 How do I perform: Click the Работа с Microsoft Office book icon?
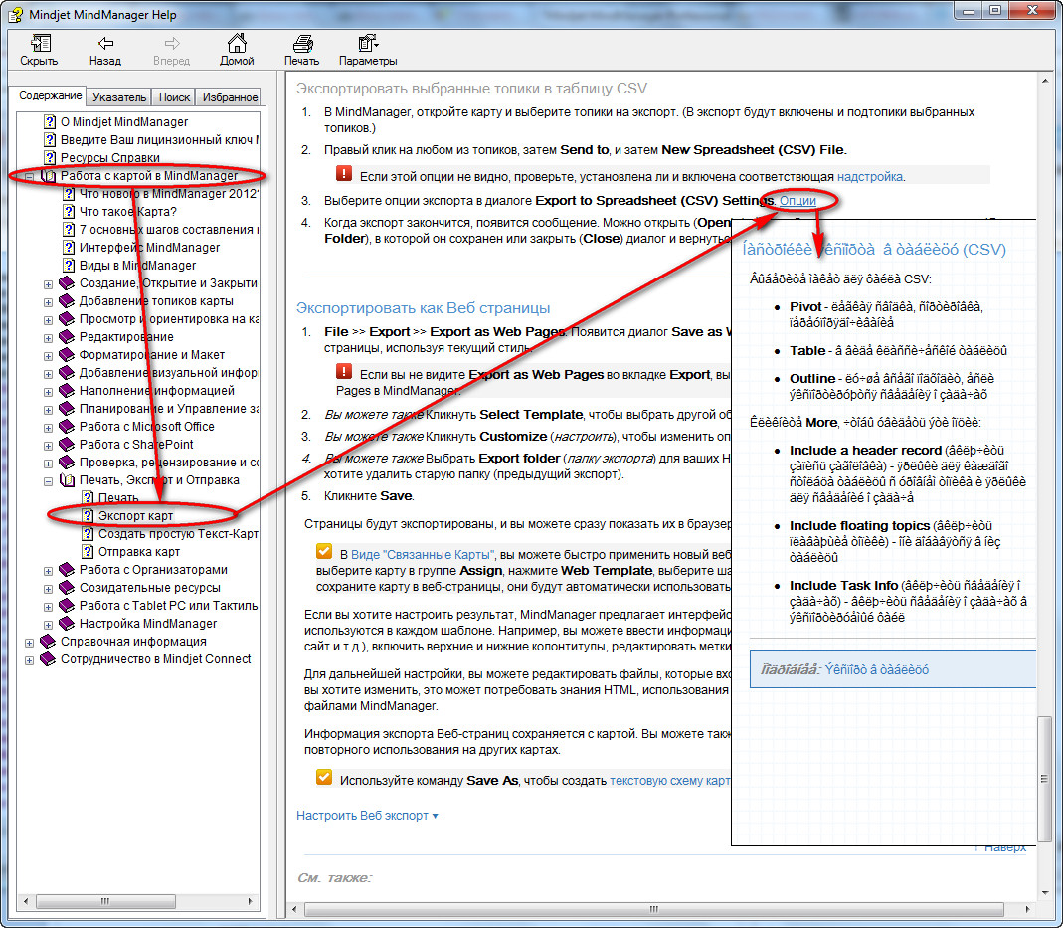click(x=67, y=427)
